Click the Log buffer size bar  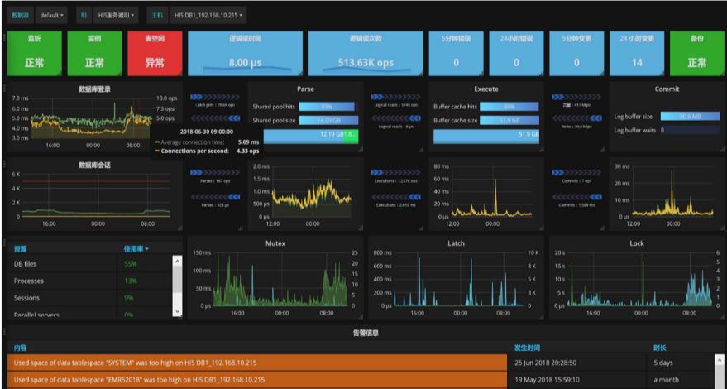click(690, 117)
